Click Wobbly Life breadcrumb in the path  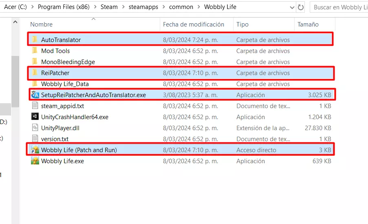pos(220,7)
